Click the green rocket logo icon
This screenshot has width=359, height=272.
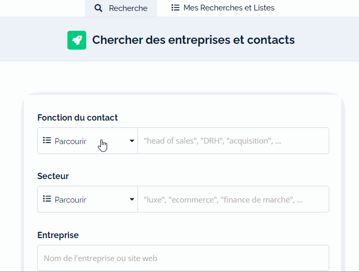[77, 40]
